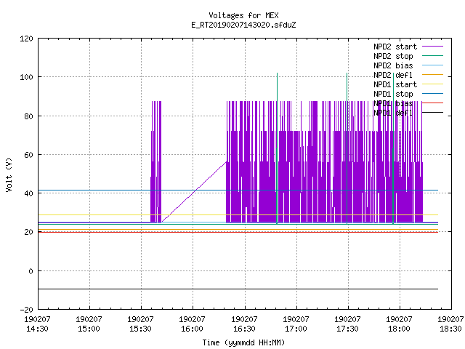465x349 pixels.
Task: Click the green NPD2 stop legend line sample
Action: (x=433, y=55)
